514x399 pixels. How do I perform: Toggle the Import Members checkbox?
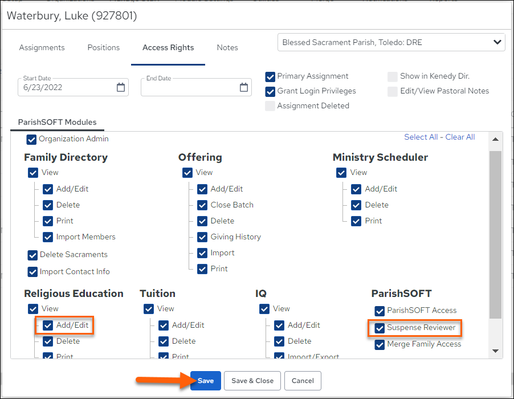pos(48,237)
